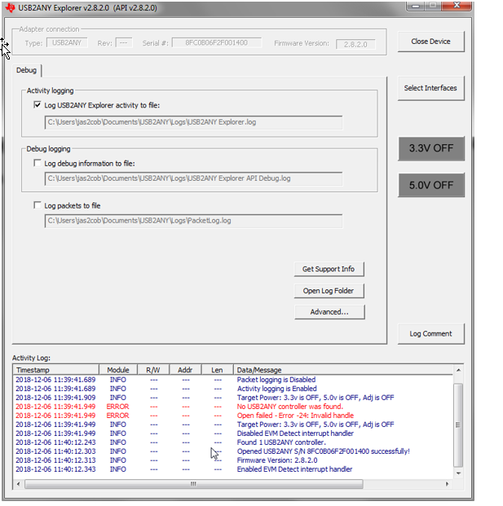
Task: Close the USB2ANY Explorer window
Action: click(457, 6)
